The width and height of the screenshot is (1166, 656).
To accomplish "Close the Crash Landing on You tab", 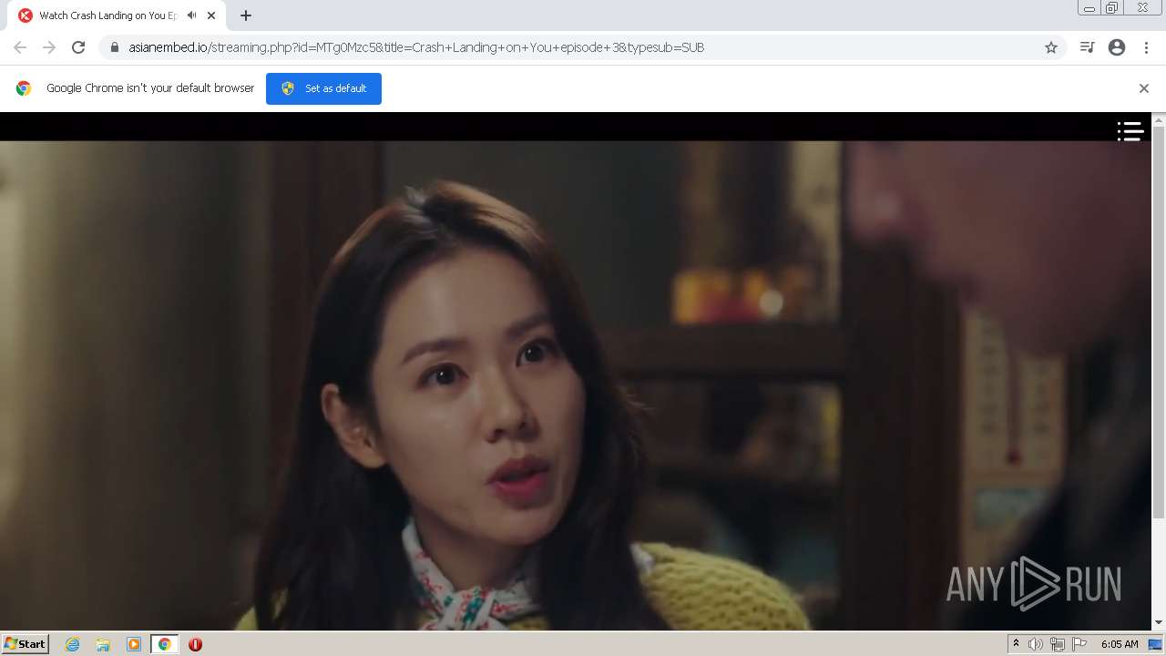I will (211, 15).
